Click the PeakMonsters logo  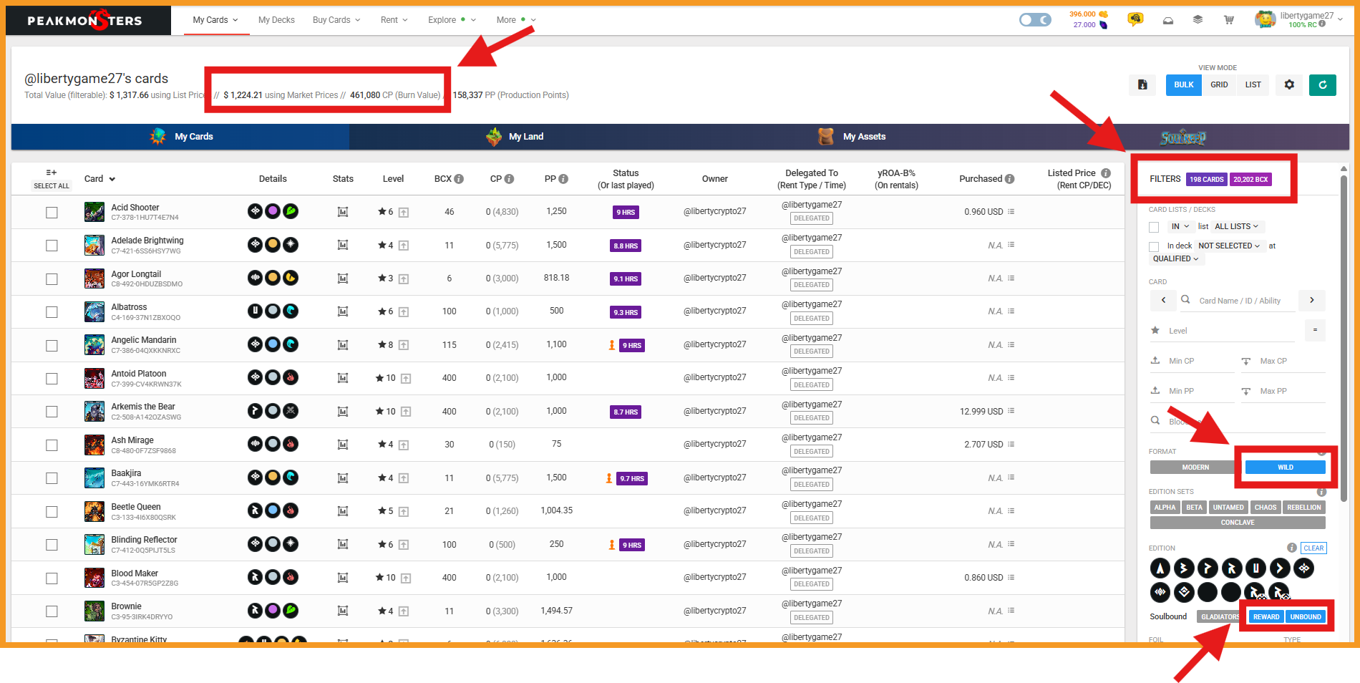(x=84, y=20)
